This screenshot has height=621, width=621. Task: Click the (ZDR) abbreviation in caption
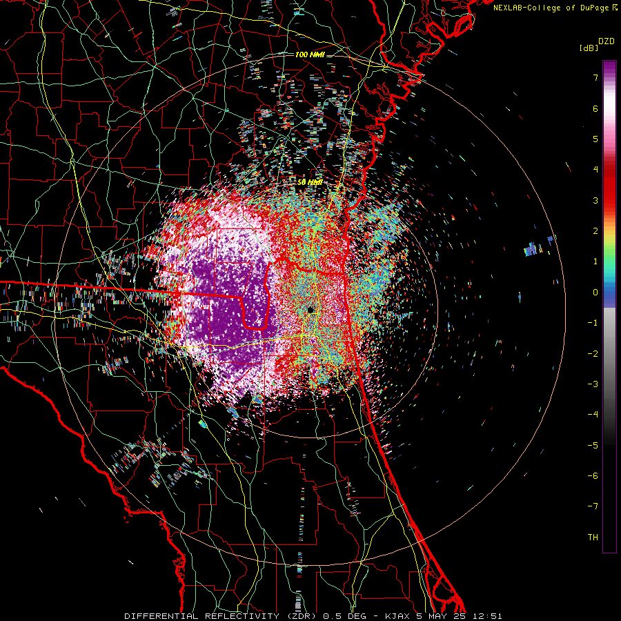click(x=302, y=616)
